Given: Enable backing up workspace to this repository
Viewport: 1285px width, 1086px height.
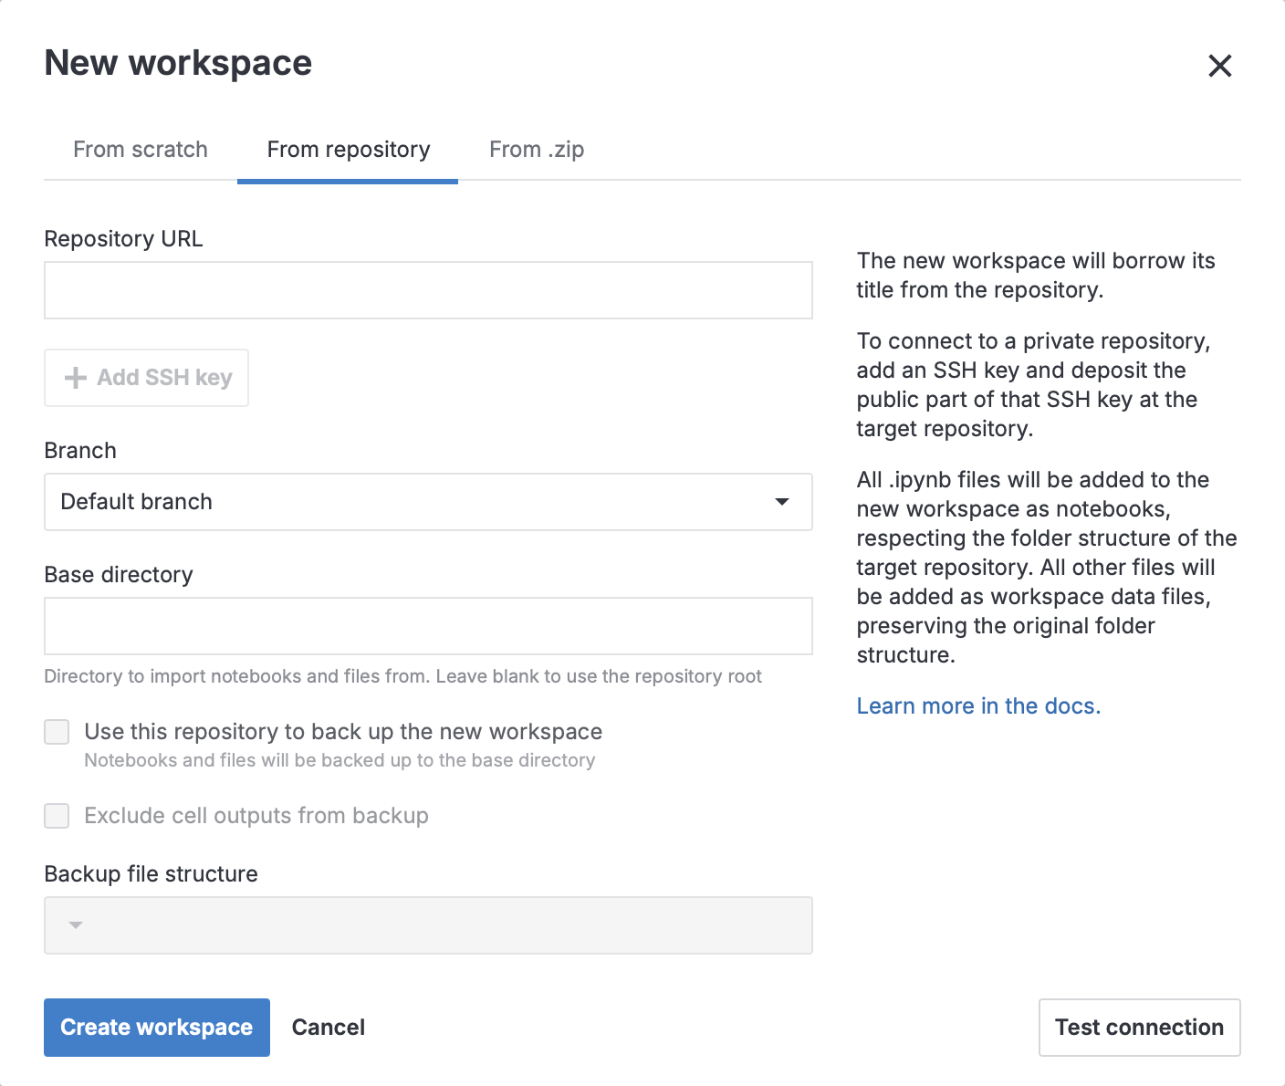Looking at the screenshot, I should [x=56, y=731].
